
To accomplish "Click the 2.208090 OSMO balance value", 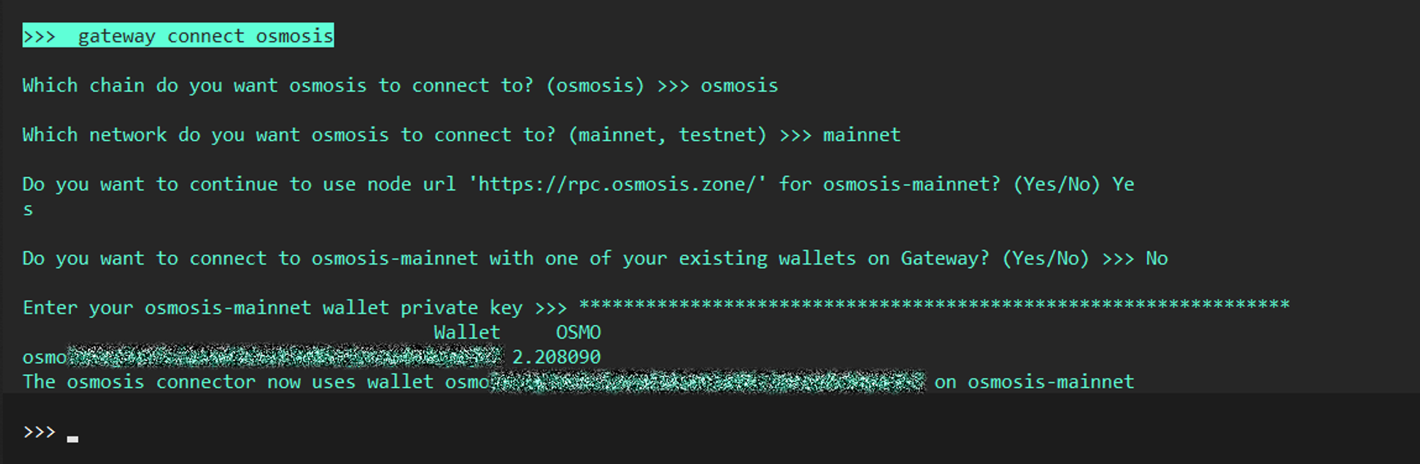I will 557,357.
